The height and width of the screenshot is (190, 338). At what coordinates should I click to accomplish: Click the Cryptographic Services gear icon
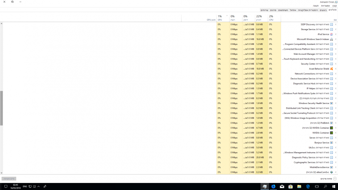pos(331,162)
